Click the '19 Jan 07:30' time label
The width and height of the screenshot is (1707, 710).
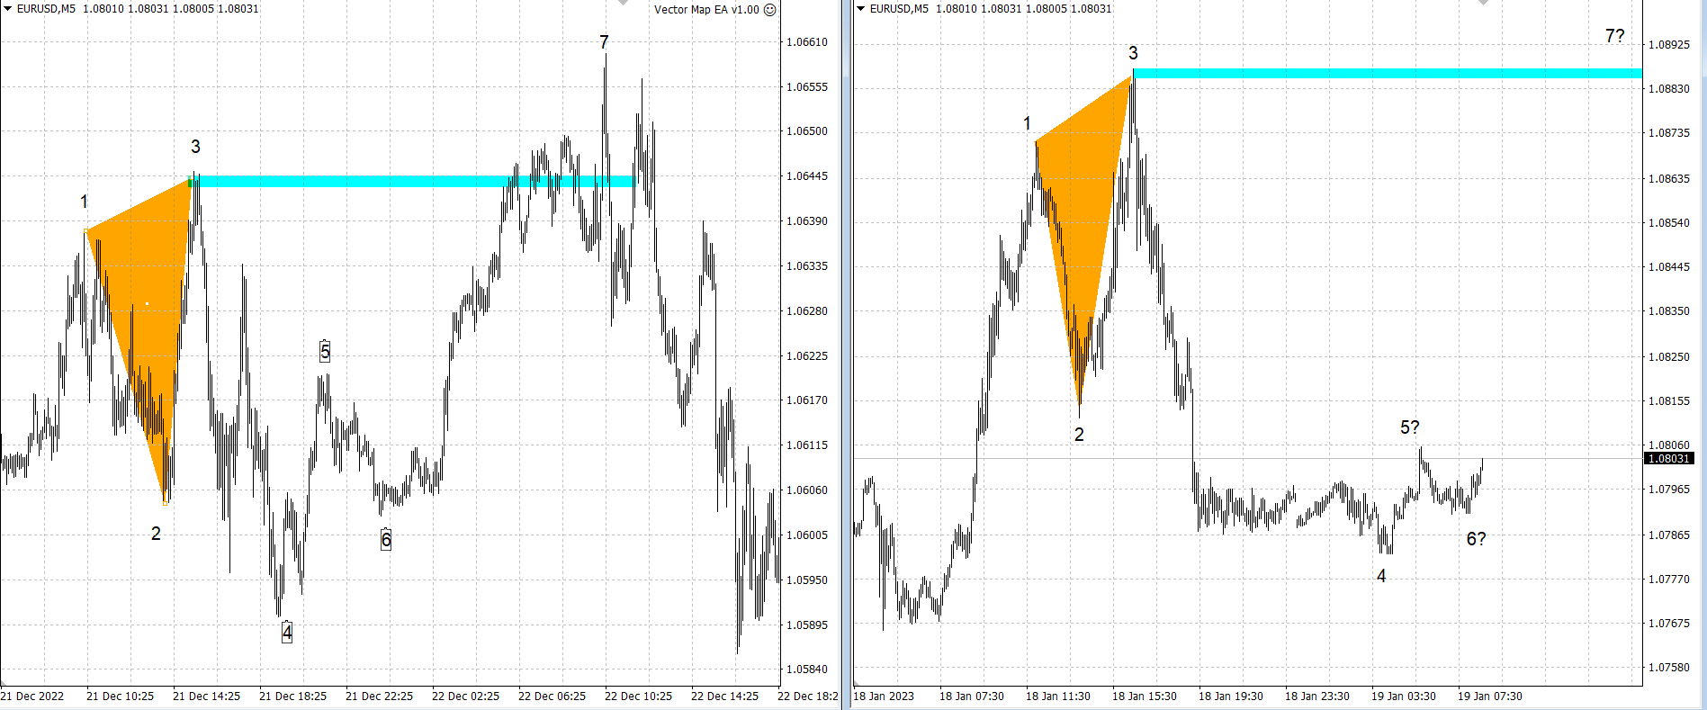(x=1490, y=697)
